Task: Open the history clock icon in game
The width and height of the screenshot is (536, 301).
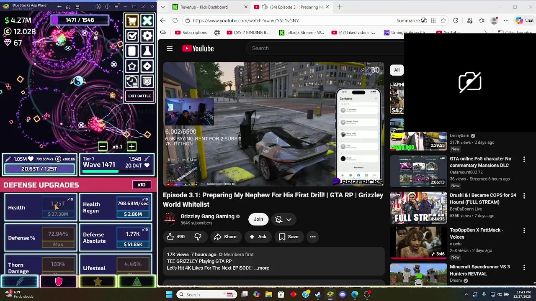Action: pyautogui.click(x=132, y=81)
